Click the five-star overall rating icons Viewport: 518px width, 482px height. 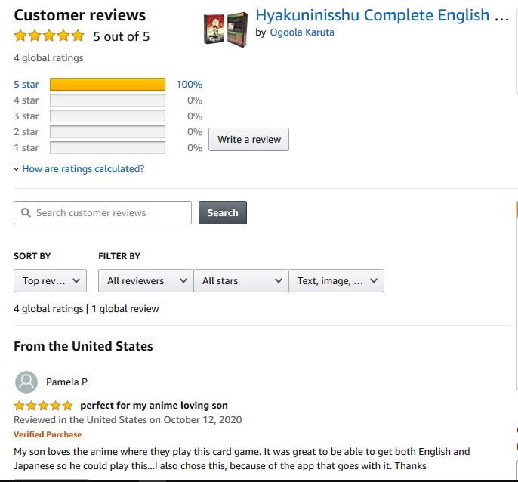[49, 36]
